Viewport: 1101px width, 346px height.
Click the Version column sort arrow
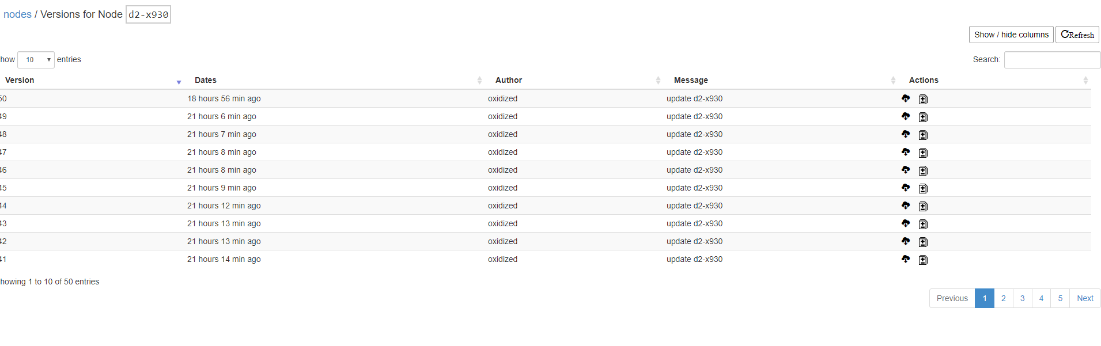[x=178, y=82]
